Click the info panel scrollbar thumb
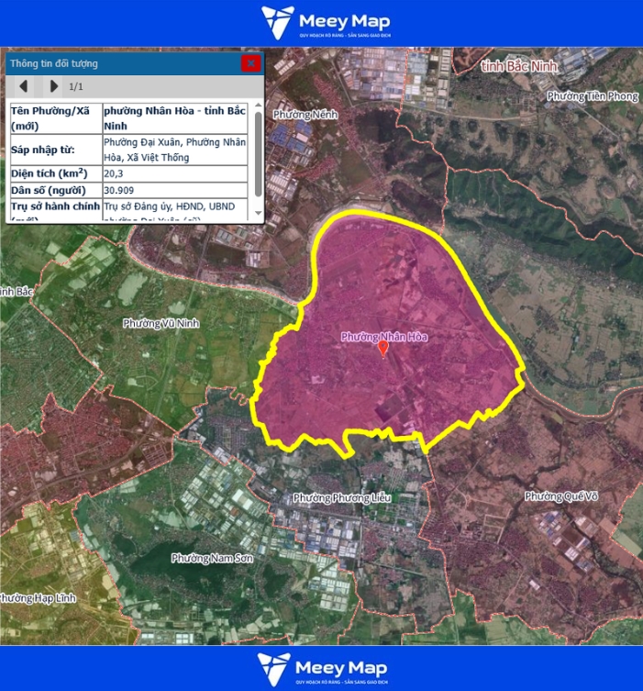 (x=258, y=152)
